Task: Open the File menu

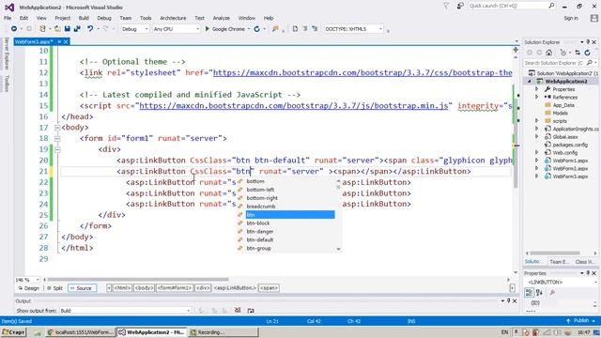Action: pyautogui.click(x=8, y=18)
